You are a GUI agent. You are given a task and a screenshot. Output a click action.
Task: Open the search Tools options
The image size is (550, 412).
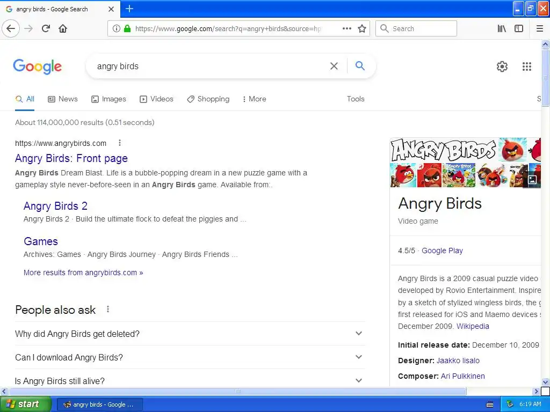click(x=356, y=99)
